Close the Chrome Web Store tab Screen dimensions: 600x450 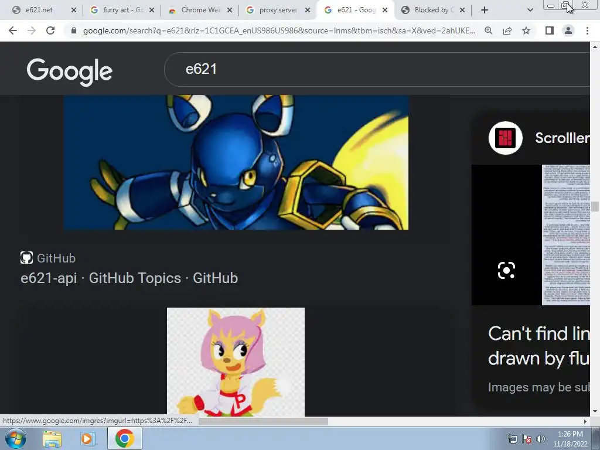(230, 10)
